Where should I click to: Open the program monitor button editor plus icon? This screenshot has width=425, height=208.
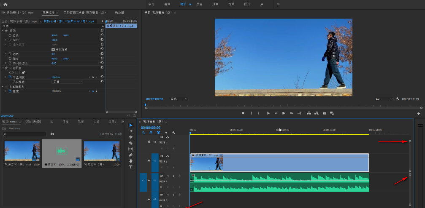point(419,114)
